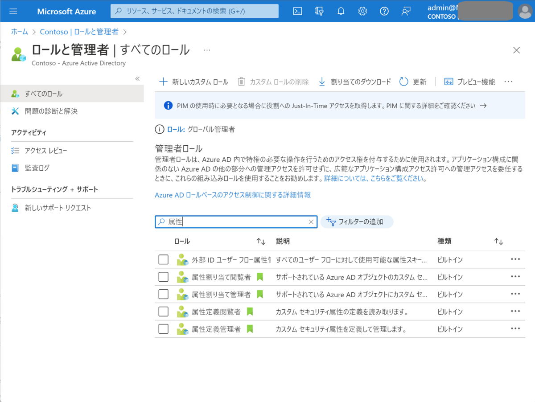The height and width of the screenshot is (402, 535).
Task: Click 新しいカスタム ロール button
Action: click(194, 82)
